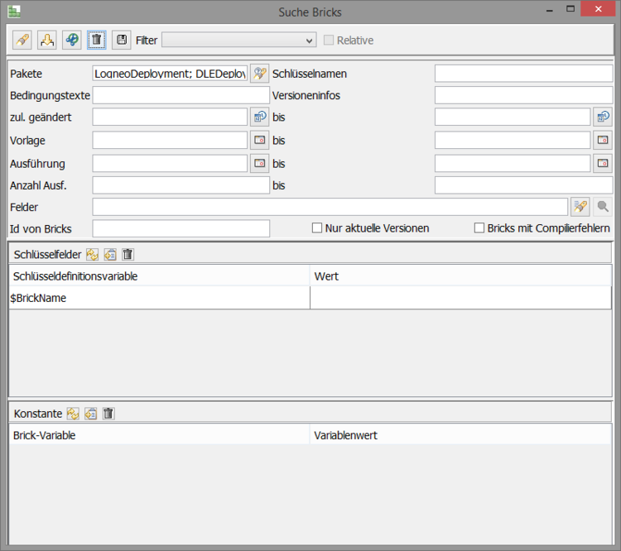Click the picker icon beside Felder field
621x551 pixels.
point(580,207)
